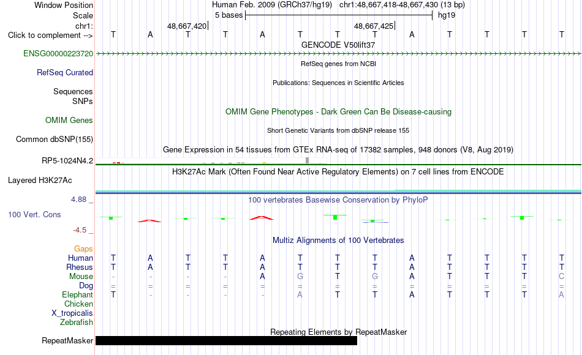Select the Dog alignment row label
This screenshot has width=582, height=355.
click(x=86, y=286)
